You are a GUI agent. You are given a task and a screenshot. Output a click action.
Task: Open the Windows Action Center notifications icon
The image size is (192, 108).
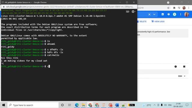click(x=187, y=105)
